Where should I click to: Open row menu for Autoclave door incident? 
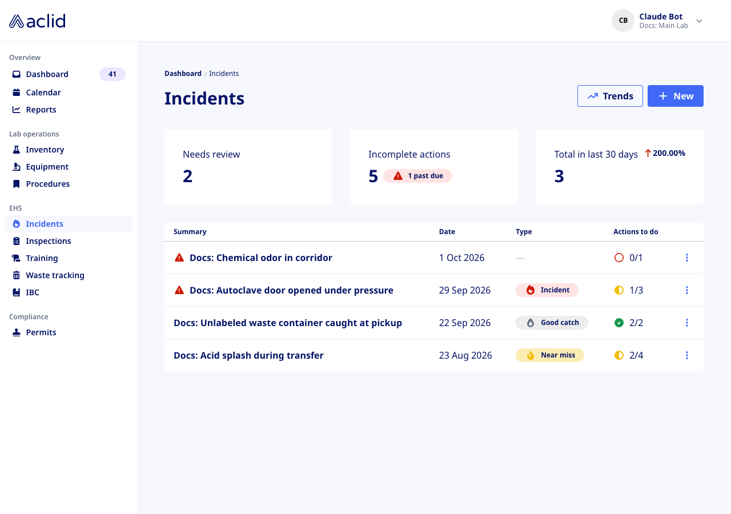click(x=686, y=290)
